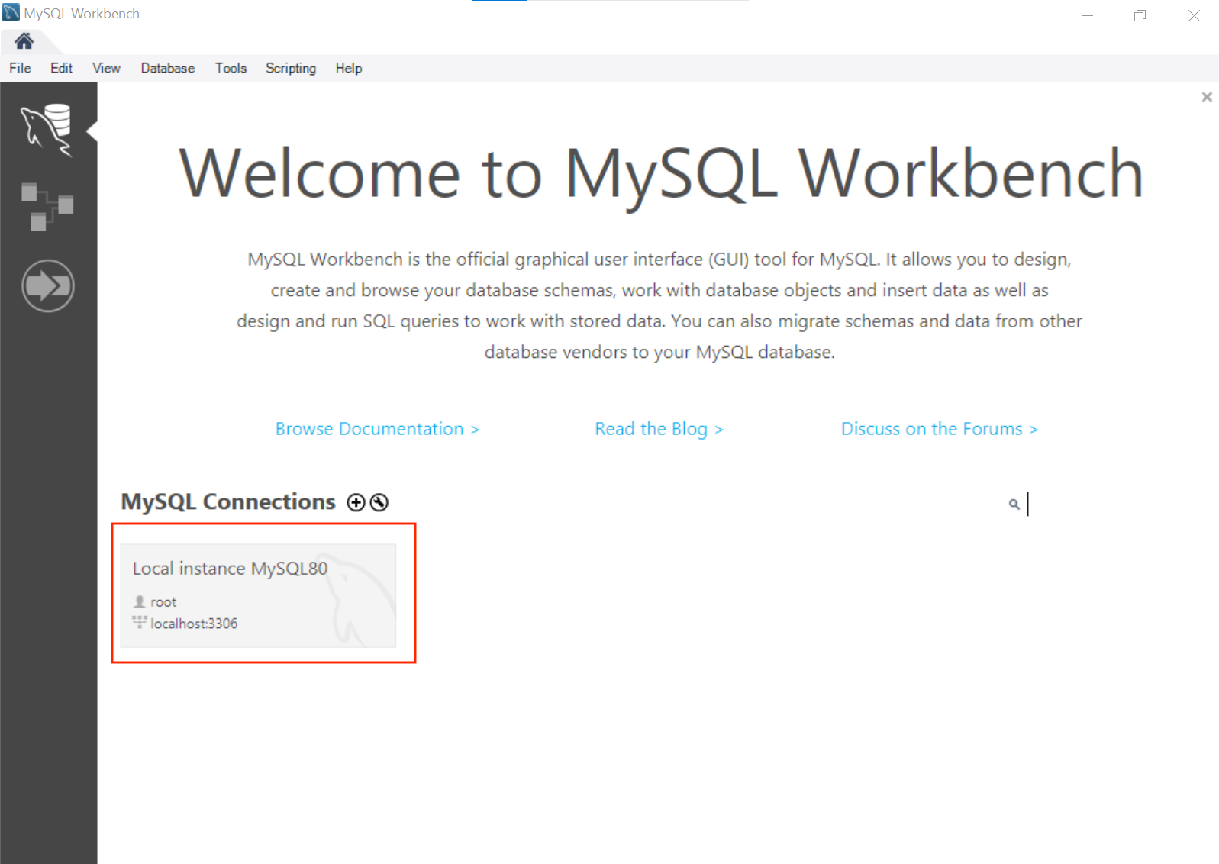Close the MySQL Workbench window
Viewport: 1219px width, 864px height.
click(1194, 15)
